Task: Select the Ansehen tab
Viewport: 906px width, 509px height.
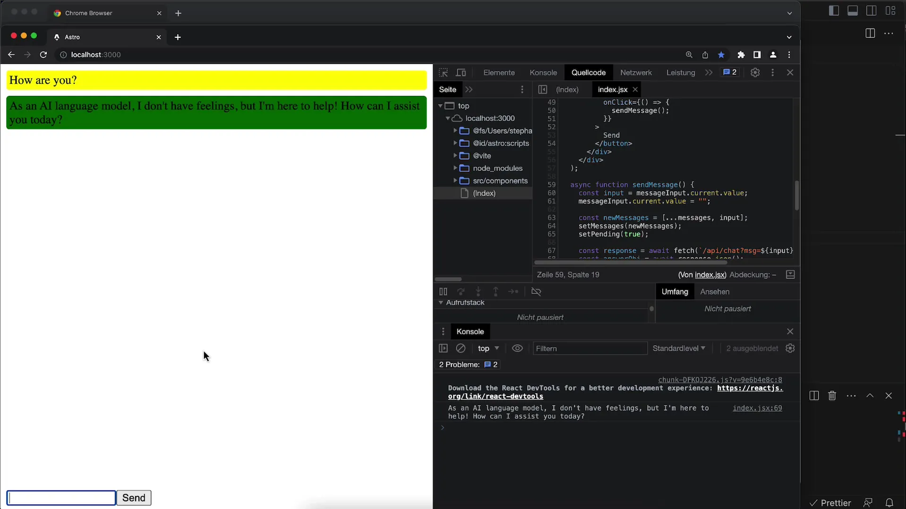Action: [714, 292]
